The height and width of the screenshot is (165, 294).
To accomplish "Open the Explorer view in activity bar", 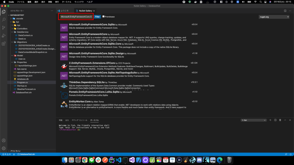I will point(4,12).
